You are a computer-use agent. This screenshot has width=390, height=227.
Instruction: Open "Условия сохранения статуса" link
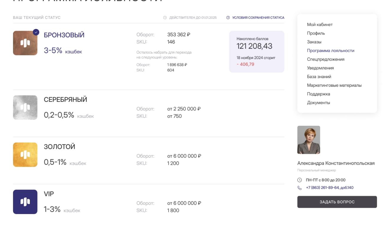point(258,18)
